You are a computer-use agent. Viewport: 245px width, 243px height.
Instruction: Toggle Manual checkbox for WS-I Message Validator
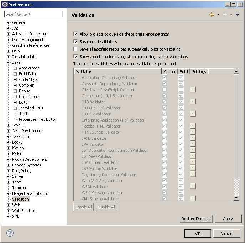[x=164, y=192]
